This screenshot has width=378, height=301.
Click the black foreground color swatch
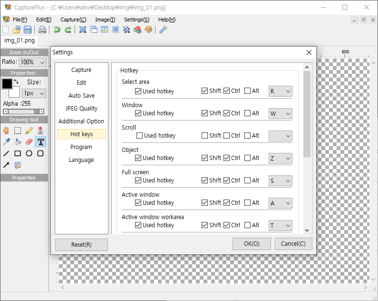[7, 84]
